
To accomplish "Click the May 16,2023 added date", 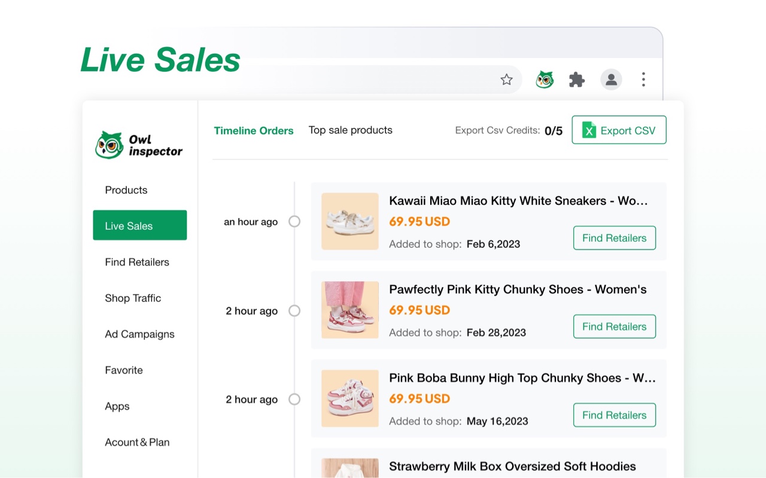I will pos(497,421).
